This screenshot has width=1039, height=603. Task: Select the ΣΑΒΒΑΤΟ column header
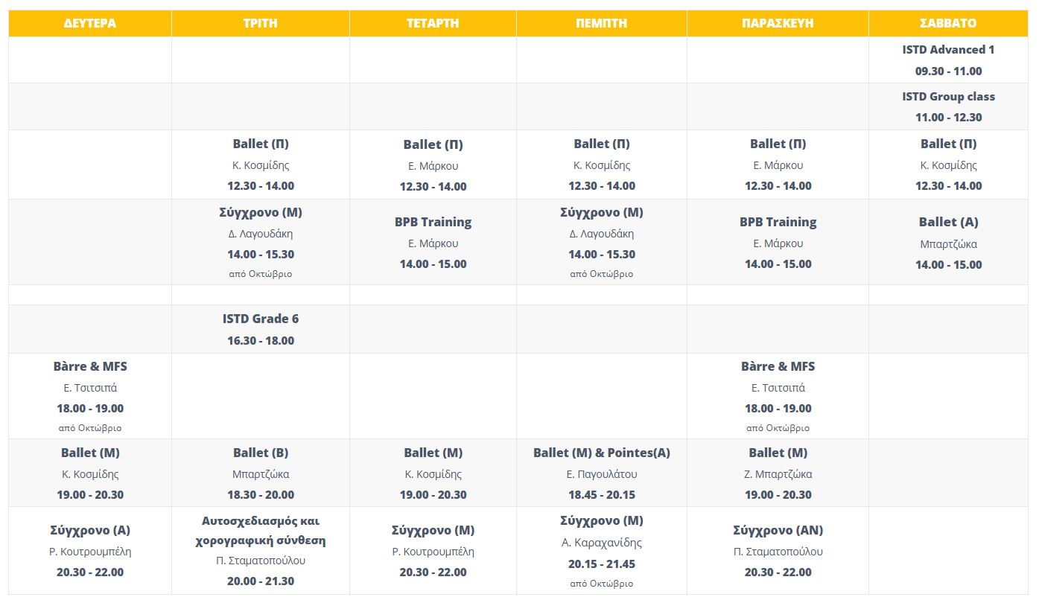coord(948,23)
